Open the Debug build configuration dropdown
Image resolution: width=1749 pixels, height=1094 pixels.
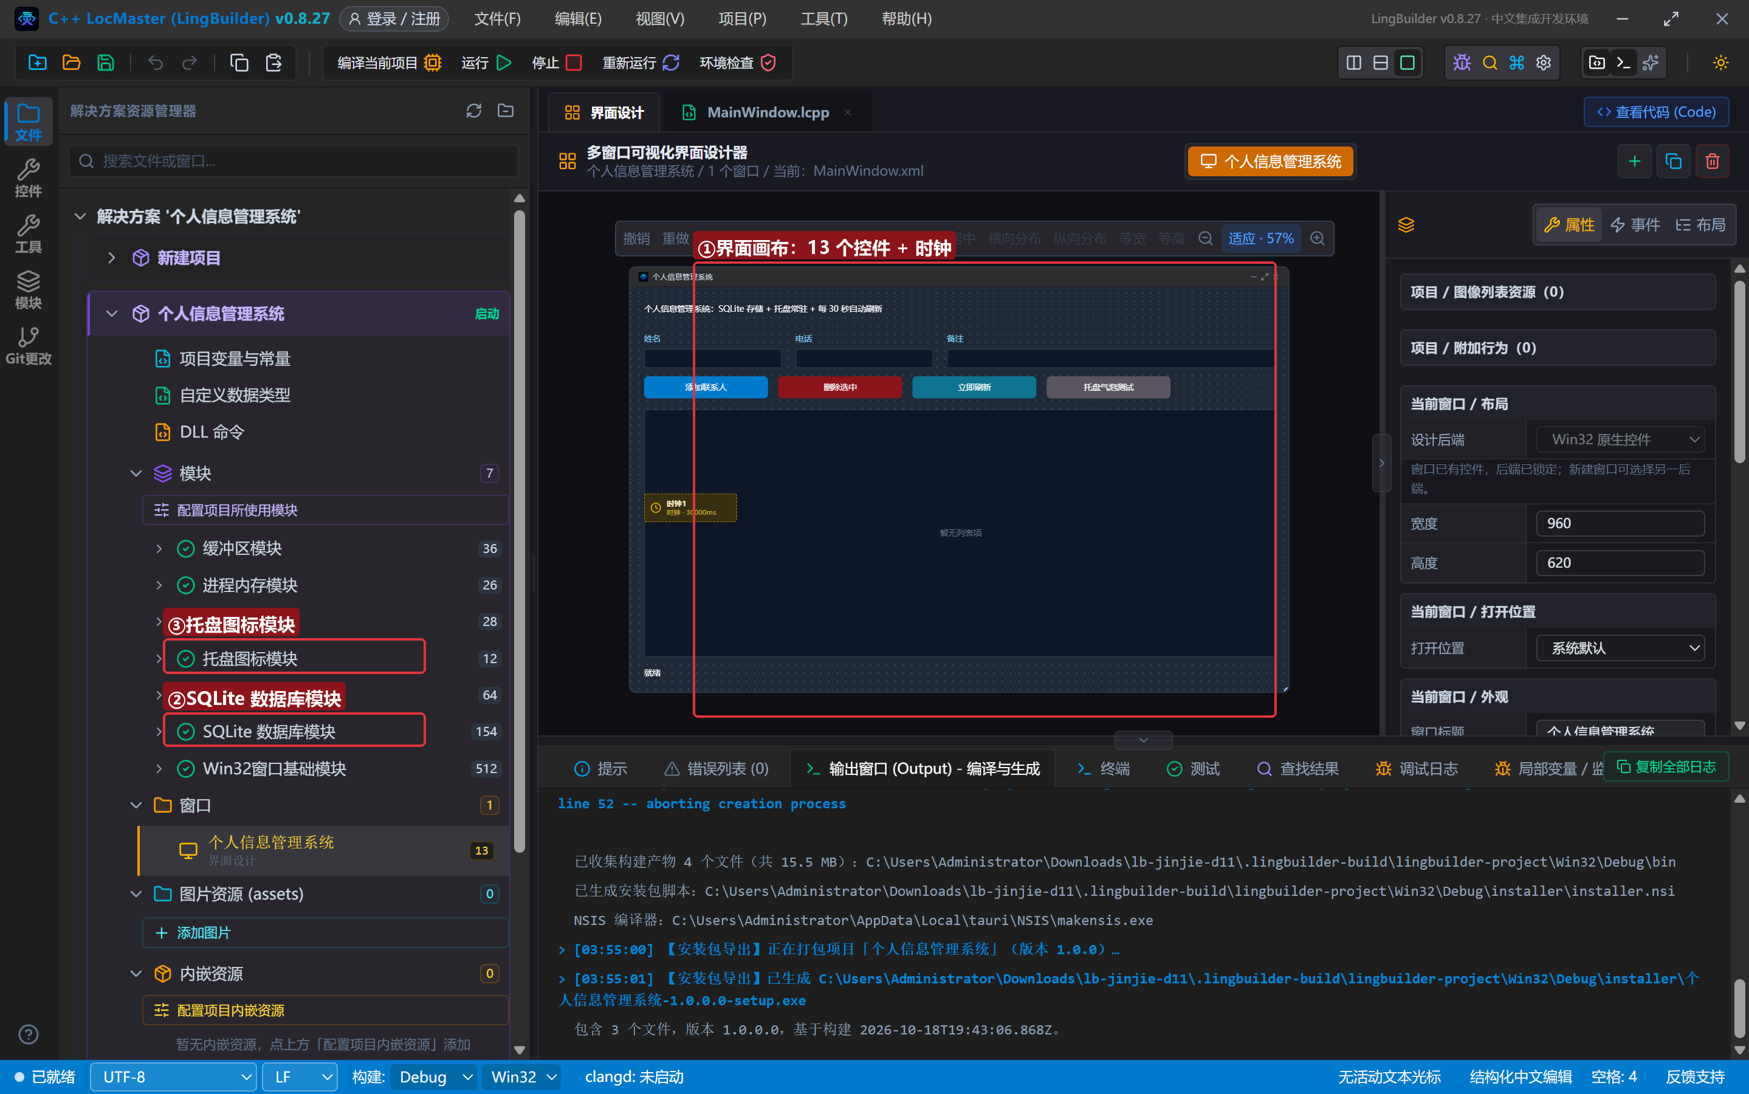434,1076
